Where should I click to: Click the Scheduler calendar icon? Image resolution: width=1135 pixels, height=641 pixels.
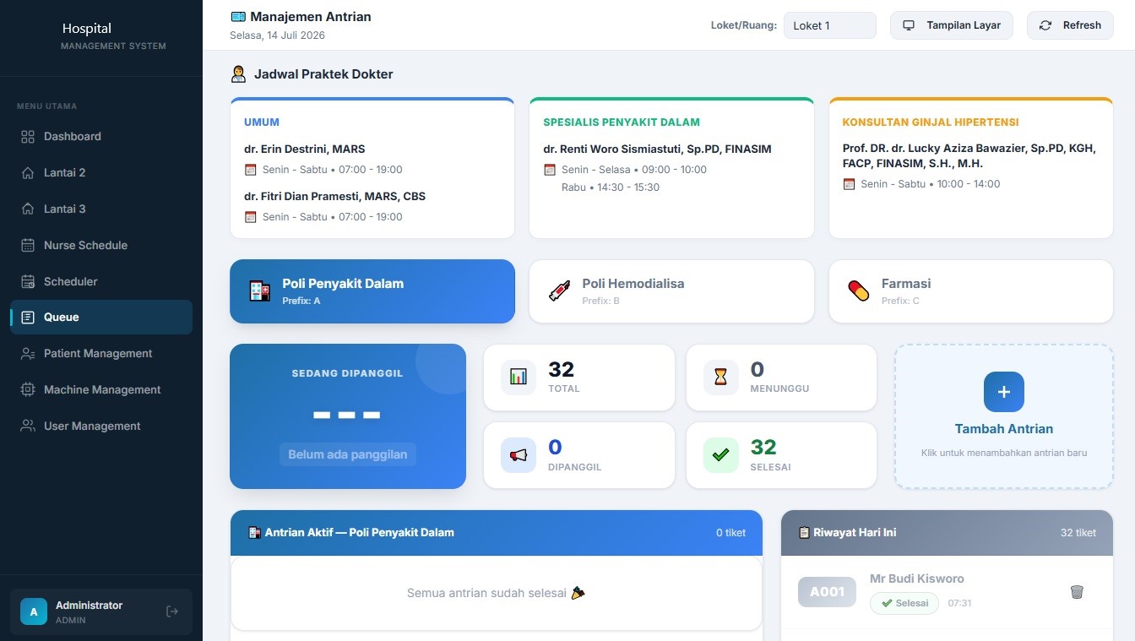(x=28, y=282)
